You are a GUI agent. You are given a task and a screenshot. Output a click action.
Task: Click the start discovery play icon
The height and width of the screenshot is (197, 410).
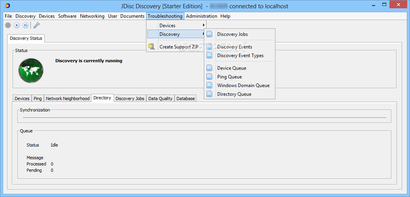tap(8, 25)
